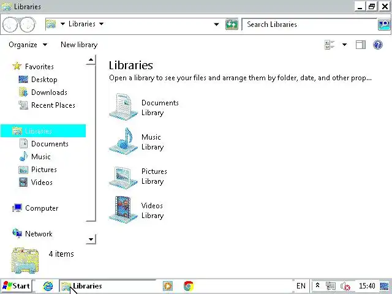Show the preview pane
This screenshot has height=294, width=392.
(361, 45)
